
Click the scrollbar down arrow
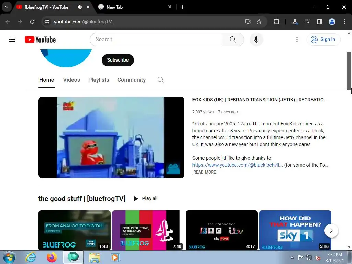(x=349, y=247)
